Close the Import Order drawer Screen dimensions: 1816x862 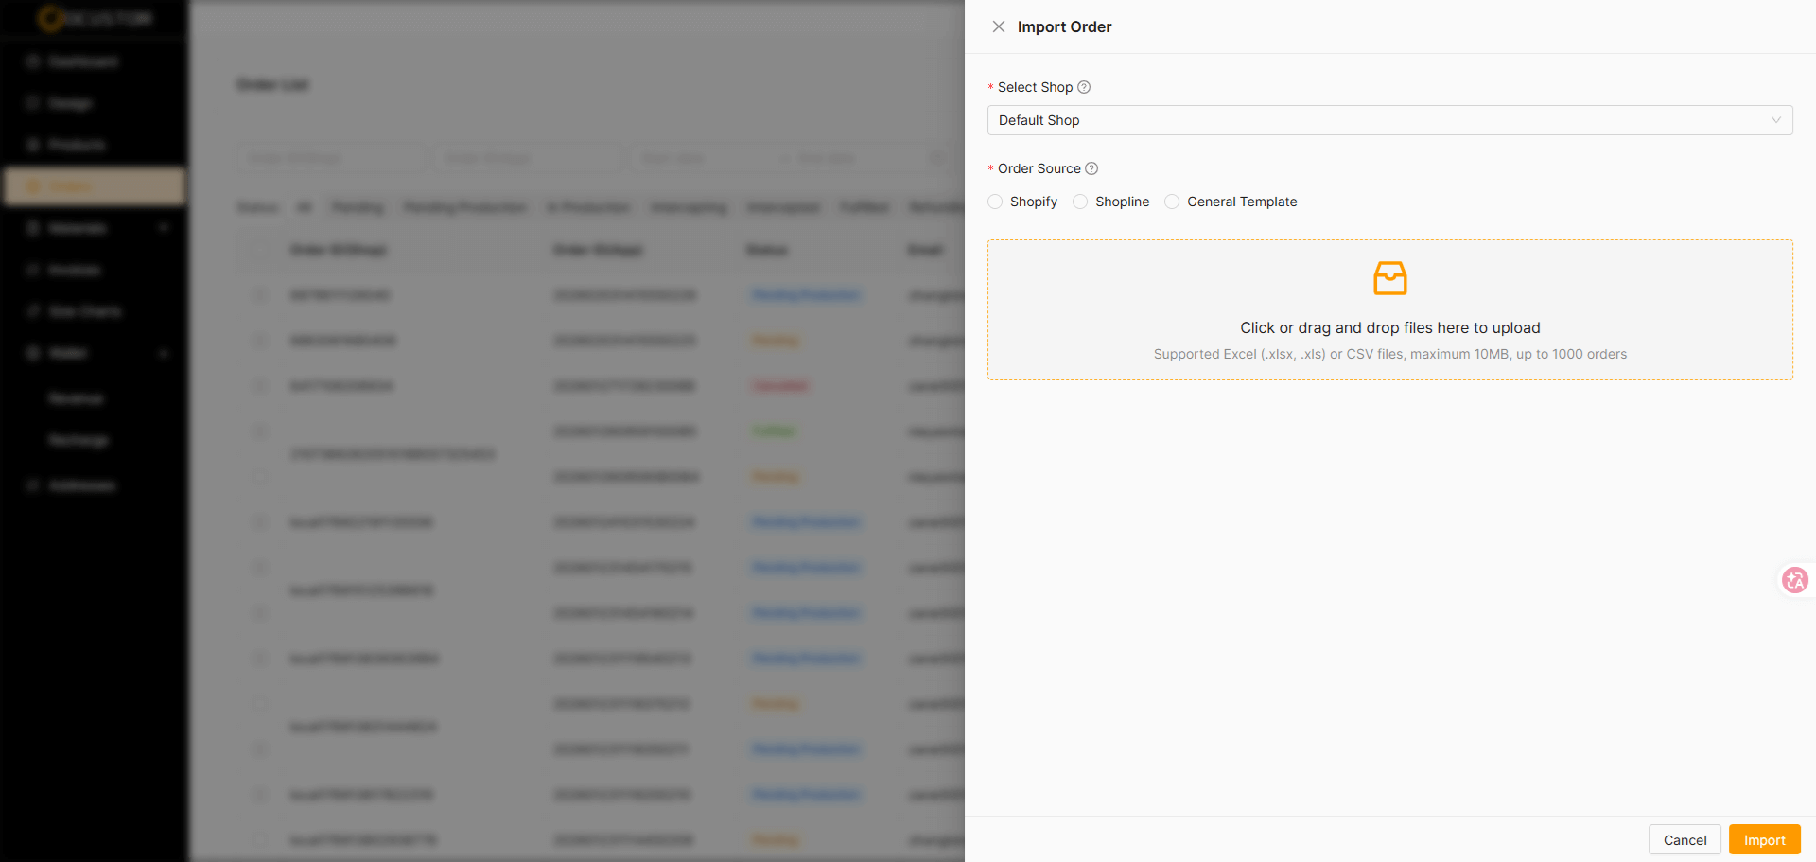click(998, 26)
